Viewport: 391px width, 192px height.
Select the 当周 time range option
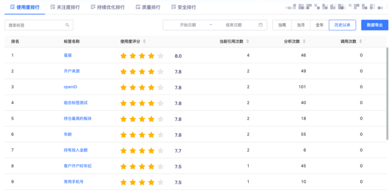282,25
